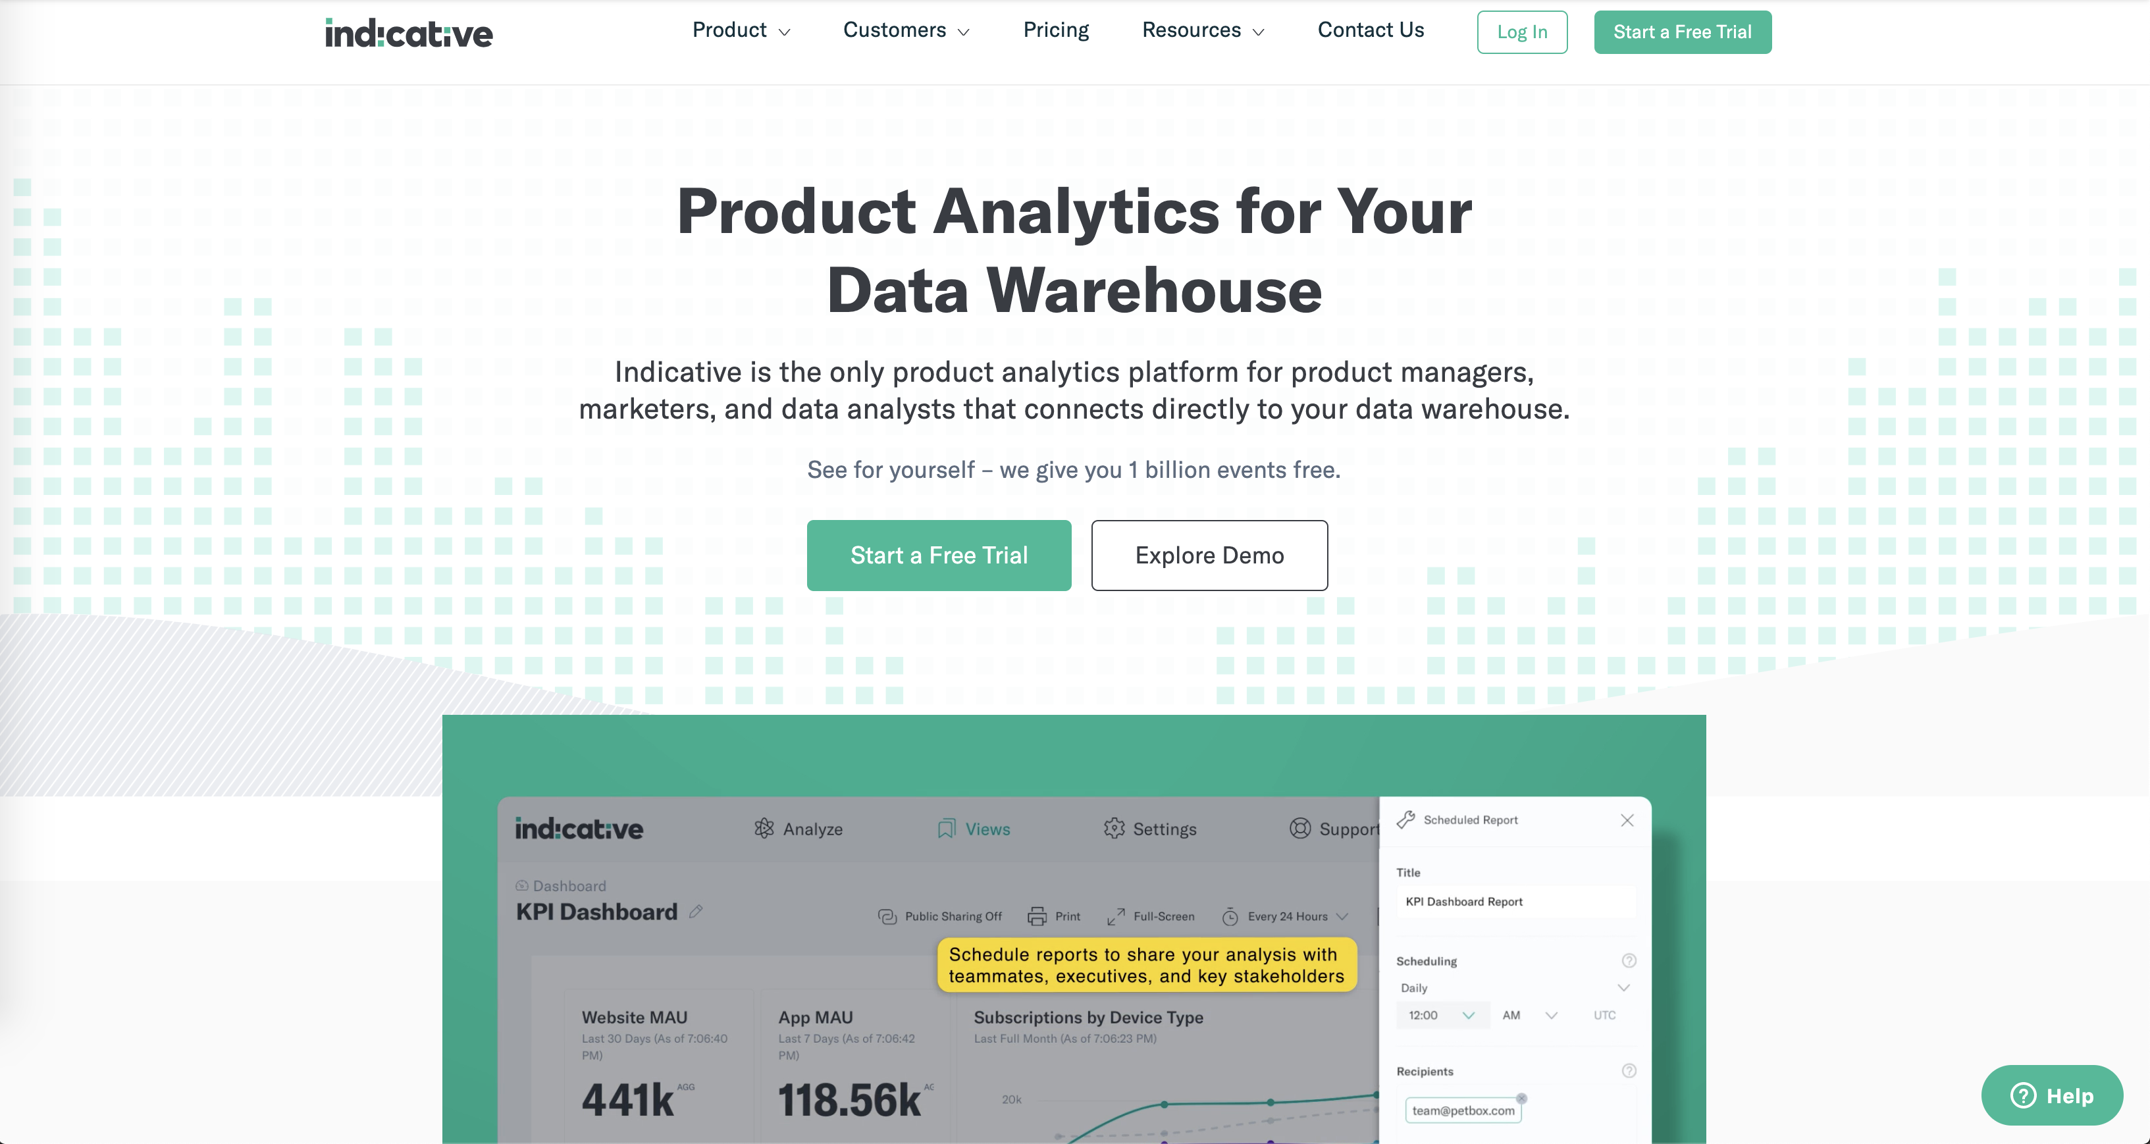Click the Explore Demo button
Viewport: 2150px width, 1144px height.
1209,554
